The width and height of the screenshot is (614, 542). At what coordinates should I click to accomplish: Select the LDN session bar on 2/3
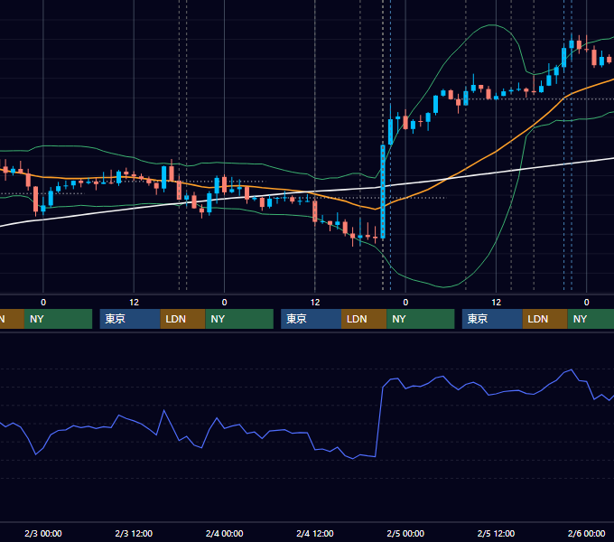(183, 319)
